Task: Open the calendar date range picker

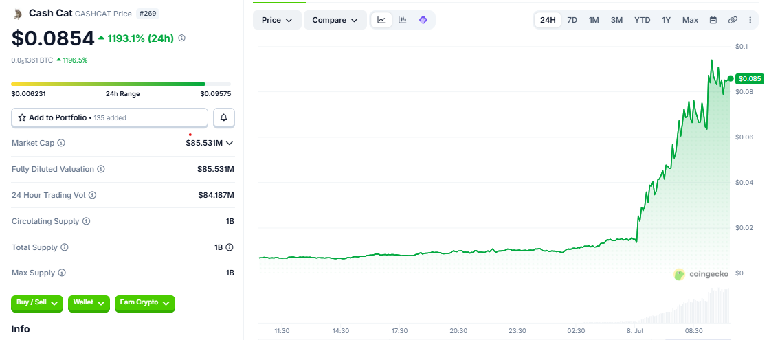Action: coord(713,20)
